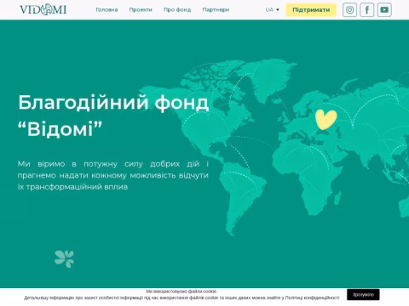Open the Facebook social icon
Screen dimensions: 409x306
pos(367,10)
